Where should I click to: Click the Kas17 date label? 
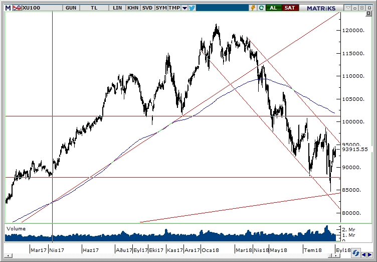coord(175,250)
